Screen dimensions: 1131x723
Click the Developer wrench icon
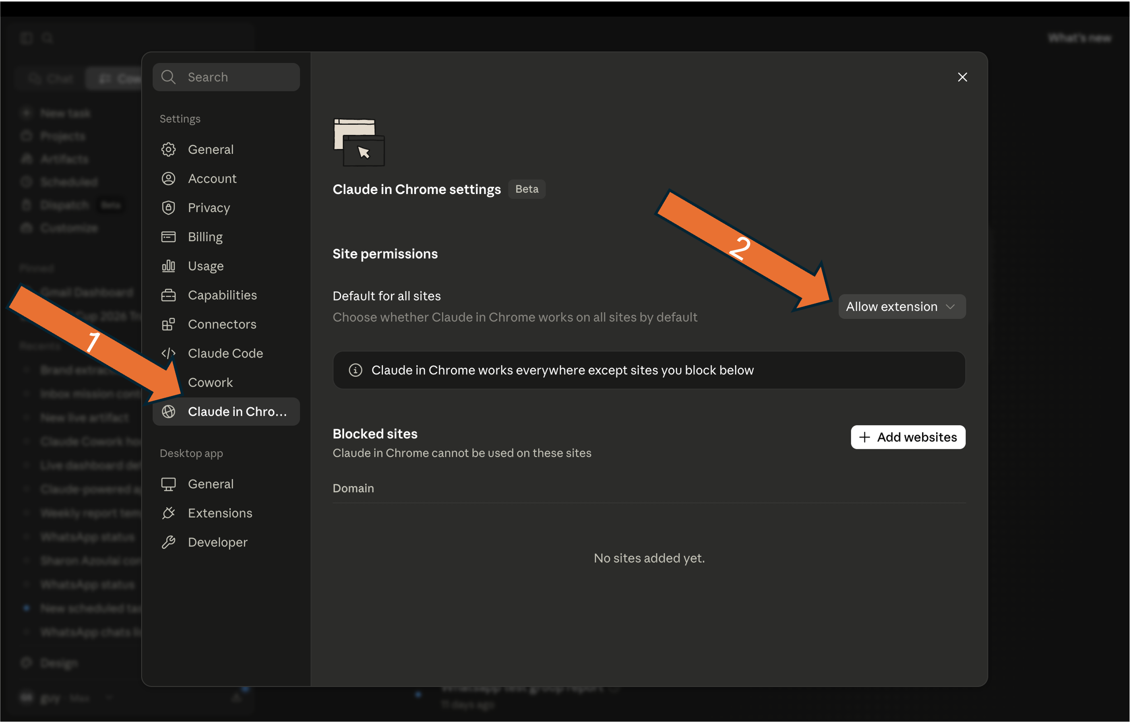(168, 542)
